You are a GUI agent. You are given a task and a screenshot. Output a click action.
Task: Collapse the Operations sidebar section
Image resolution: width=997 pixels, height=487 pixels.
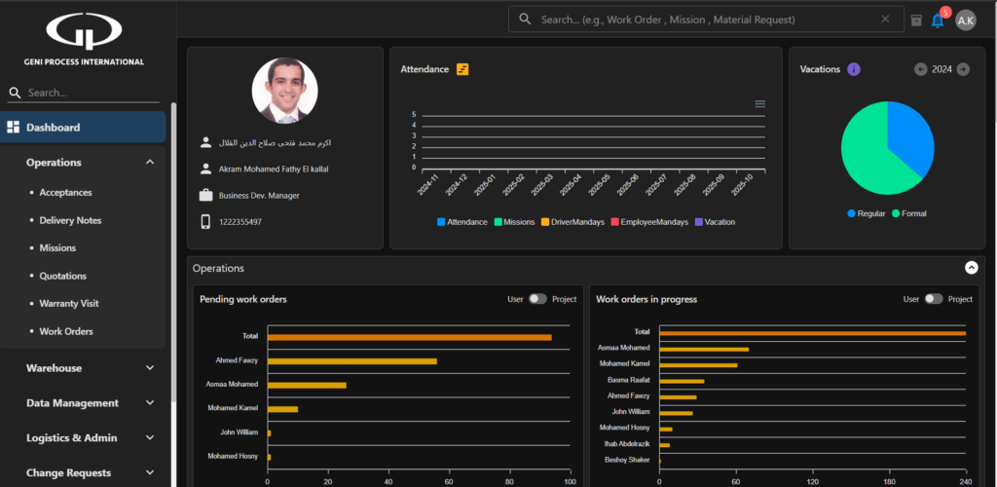150,163
